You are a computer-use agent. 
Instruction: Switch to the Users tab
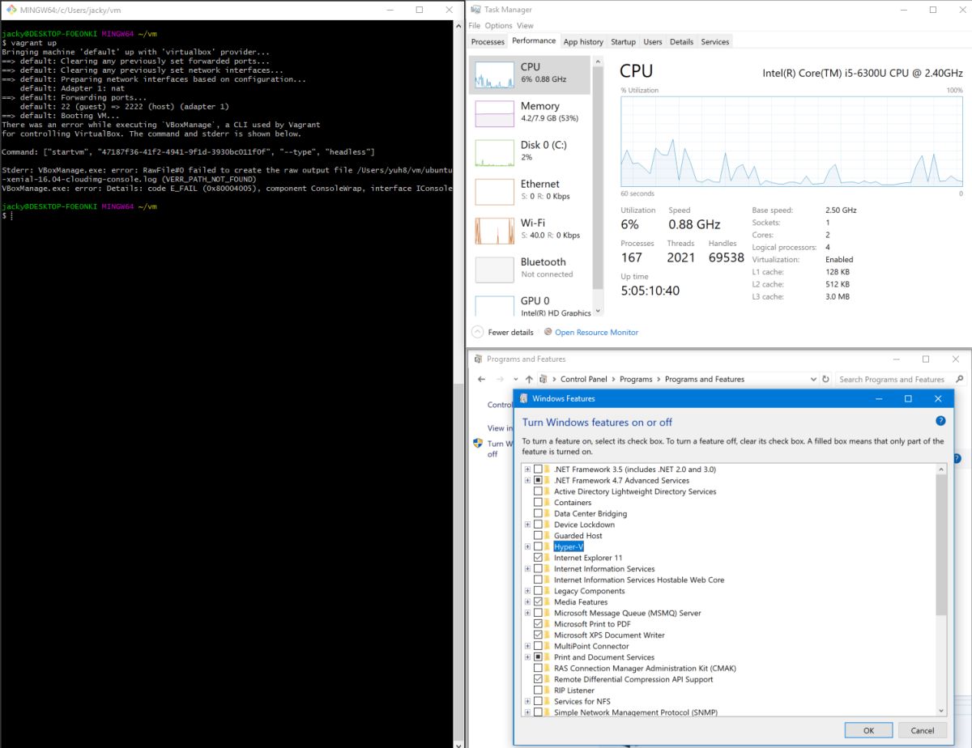652,42
